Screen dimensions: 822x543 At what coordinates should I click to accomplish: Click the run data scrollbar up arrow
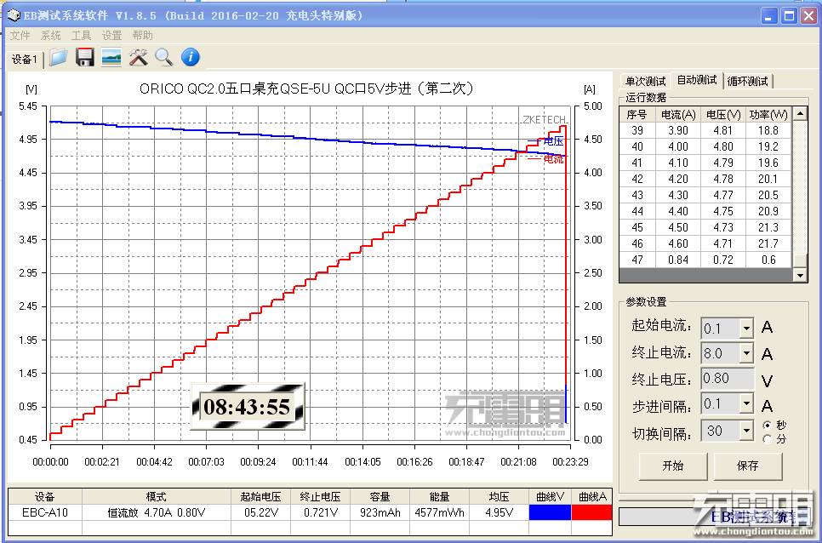click(800, 114)
